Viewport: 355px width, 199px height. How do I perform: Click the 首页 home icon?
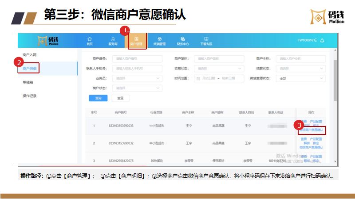pyautogui.click(x=90, y=41)
